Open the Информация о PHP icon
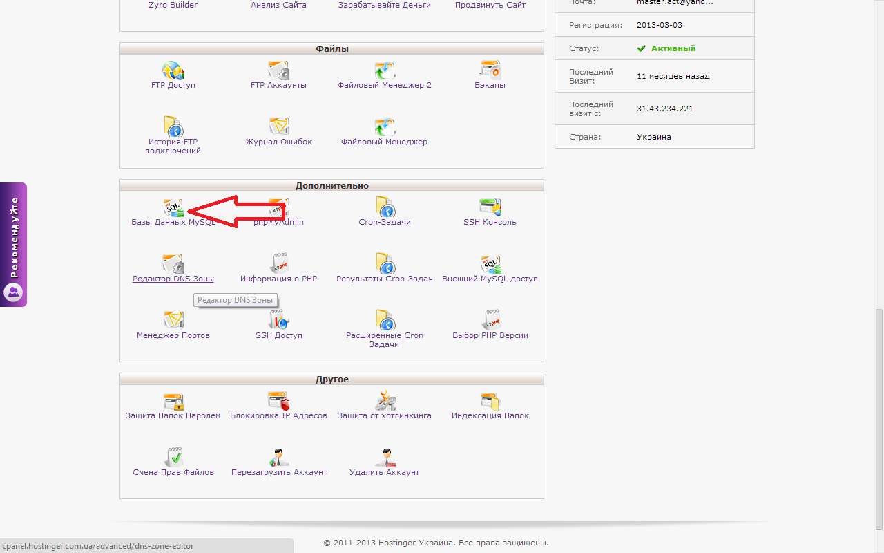884x553 pixels. [278, 264]
